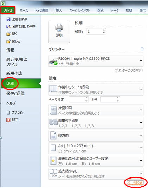Click the 名前を付けて保存 icon
This screenshot has height=188, width=148.
(8, 27)
